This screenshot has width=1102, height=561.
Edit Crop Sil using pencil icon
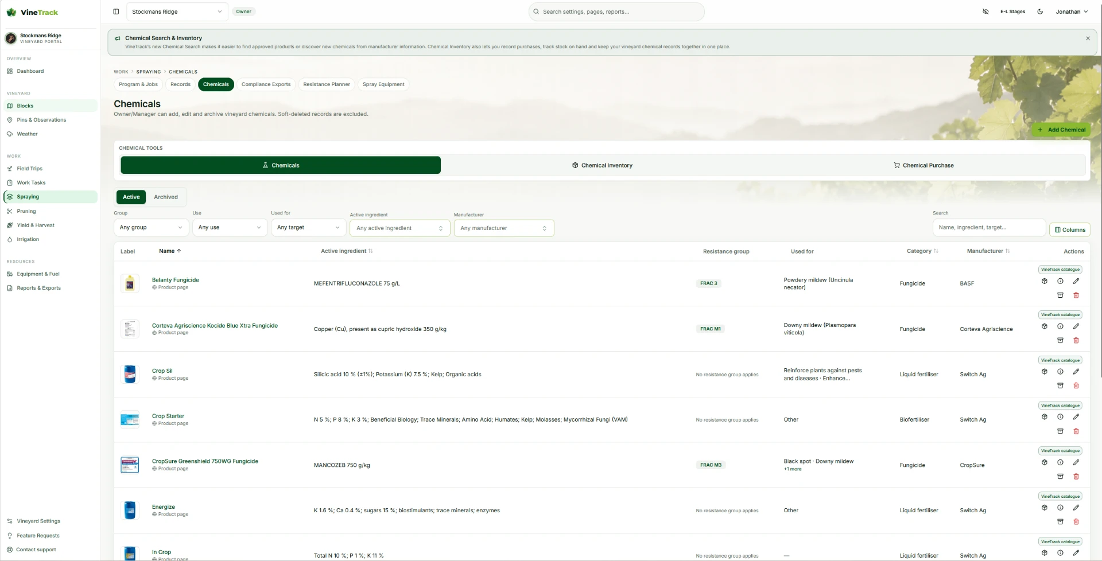(x=1076, y=372)
